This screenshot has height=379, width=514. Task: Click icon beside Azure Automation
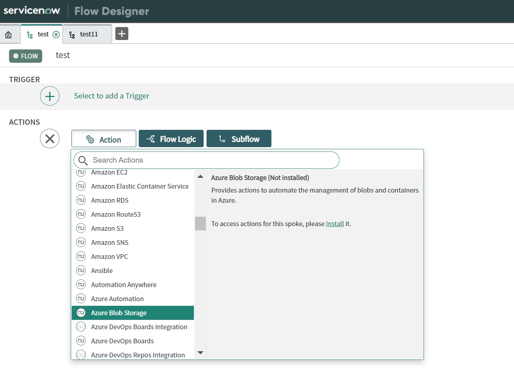(81, 299)
